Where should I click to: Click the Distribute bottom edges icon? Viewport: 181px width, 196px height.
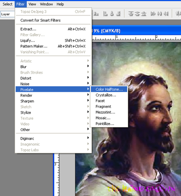143,14
